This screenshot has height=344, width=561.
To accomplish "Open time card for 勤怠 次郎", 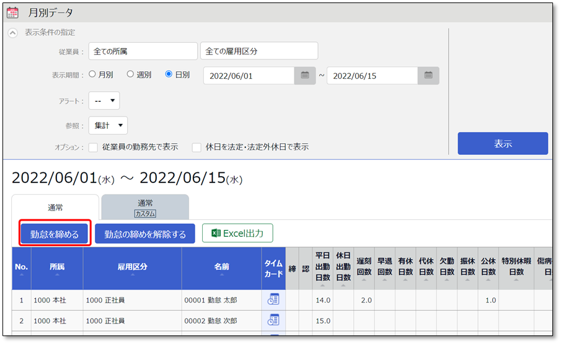I will (273, 320).
